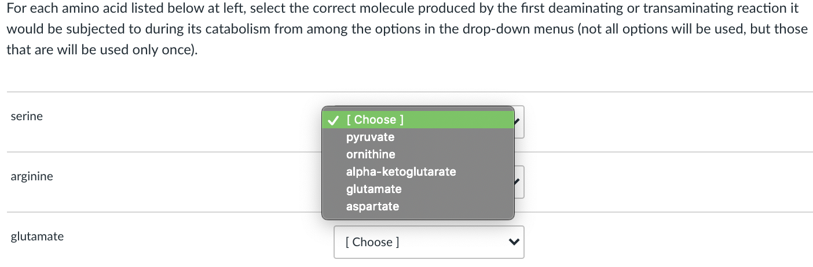The width and height of the screenshot is (813, 267).
Task: Select the highlighted "[ Choose ]" placeholder option
Action: (375, 120)
